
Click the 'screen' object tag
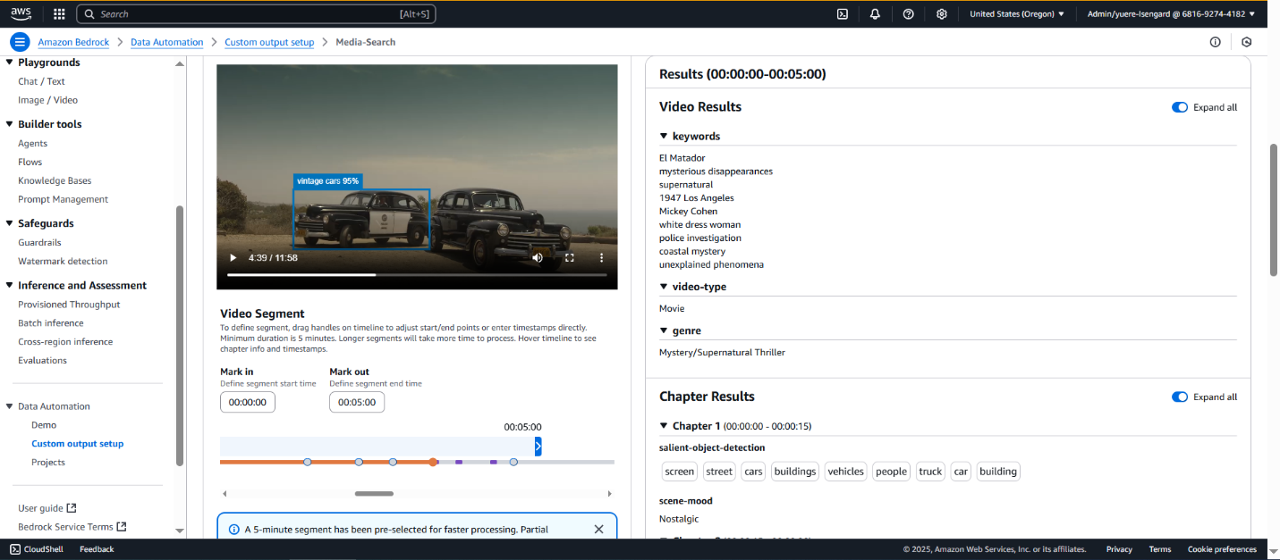[680, 472]
